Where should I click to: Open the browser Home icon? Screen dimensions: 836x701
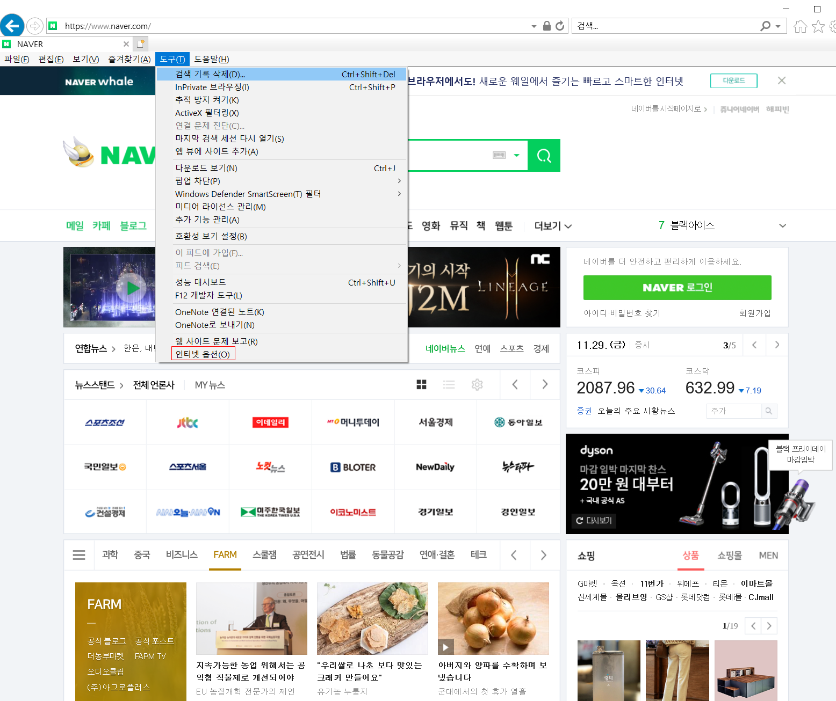click(801, 26)
